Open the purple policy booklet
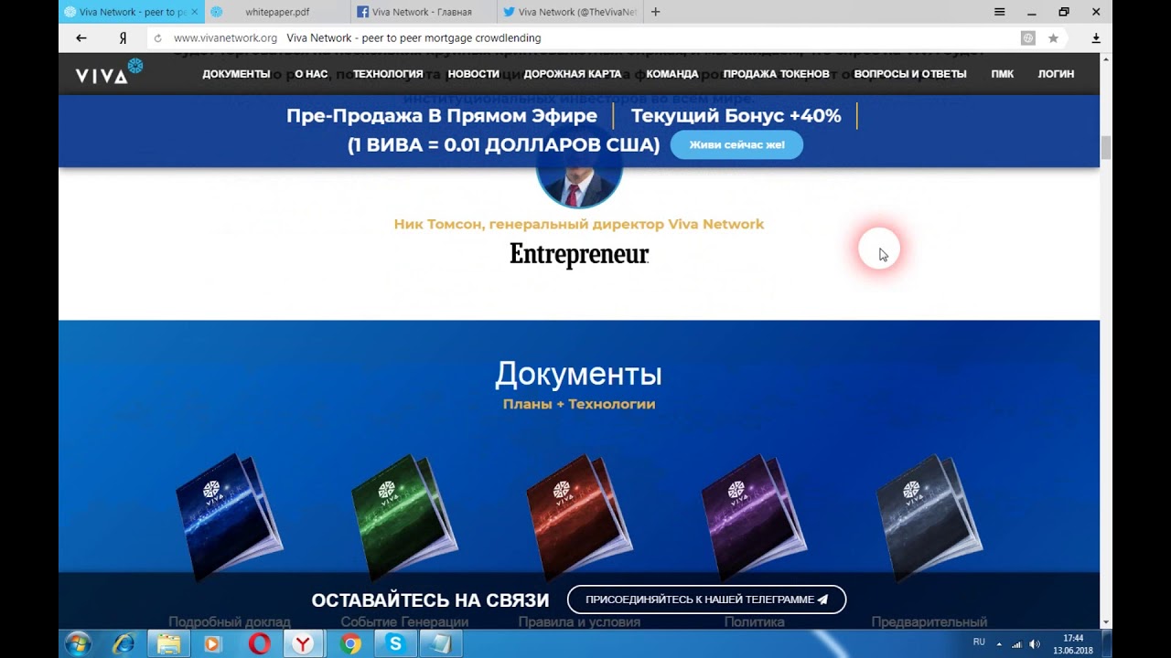The width and height of the screenshot is (1171, 658). pyautogui.click(x=754, y=516)
